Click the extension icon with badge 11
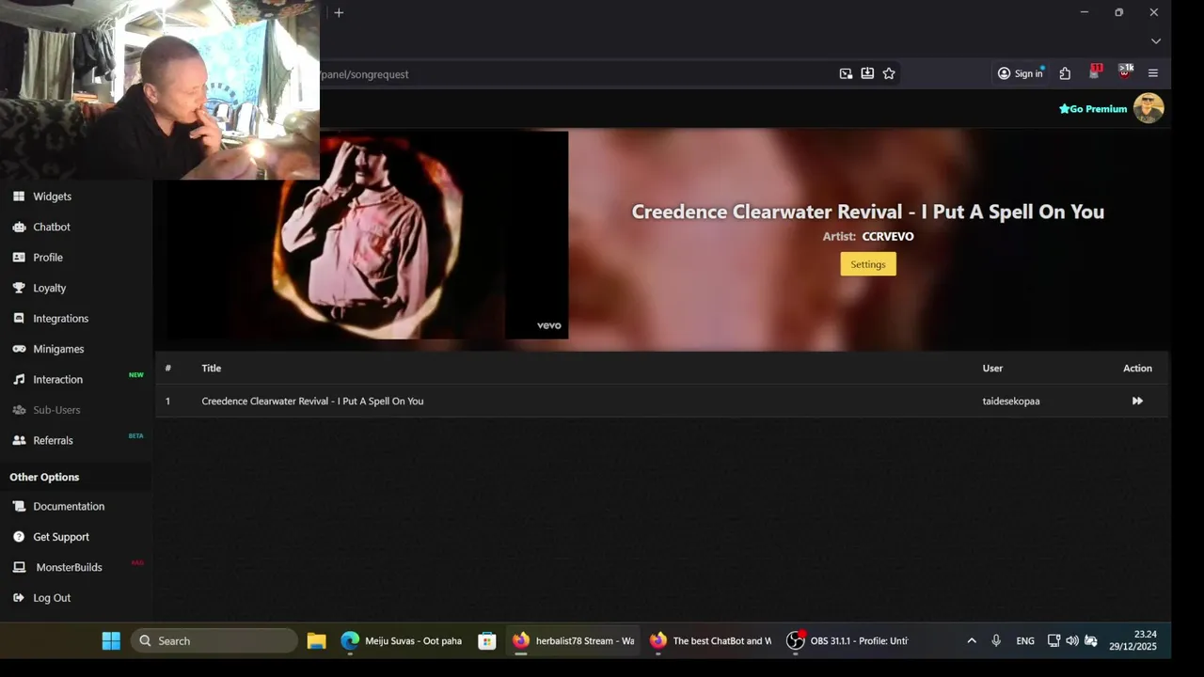 click(1095, 72)
